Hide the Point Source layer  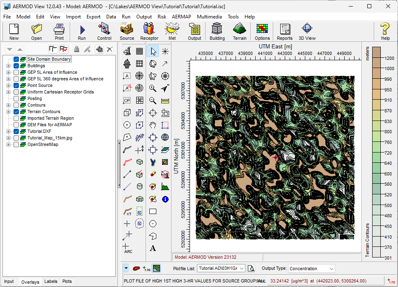pyautogui.click(x=16, y=85)
